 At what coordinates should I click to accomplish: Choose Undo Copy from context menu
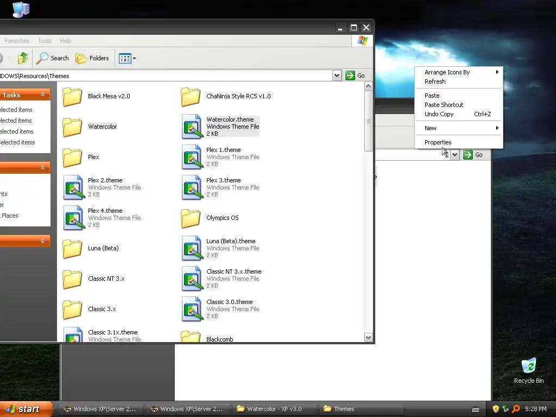tap(459, 114)
